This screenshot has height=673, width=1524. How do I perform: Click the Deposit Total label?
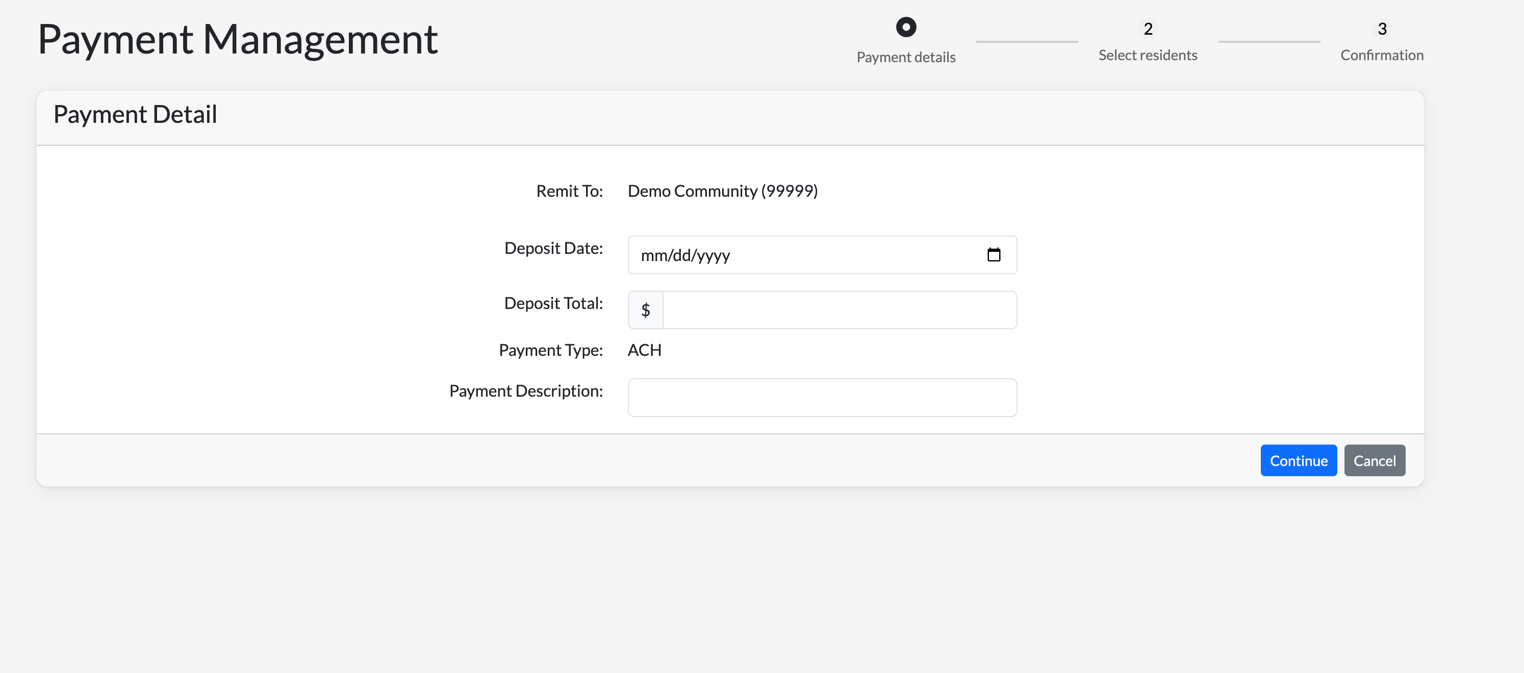point(553,303)
